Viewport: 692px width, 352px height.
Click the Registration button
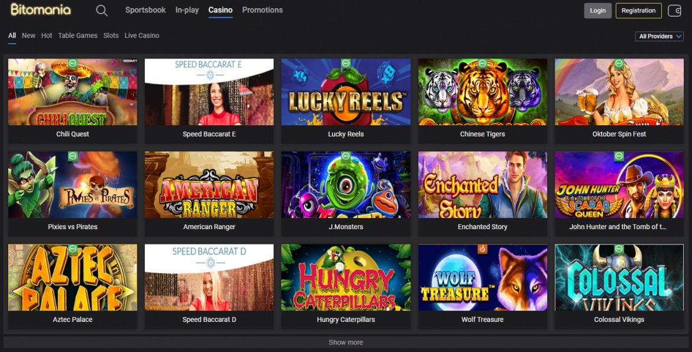[x=638, y=11]
